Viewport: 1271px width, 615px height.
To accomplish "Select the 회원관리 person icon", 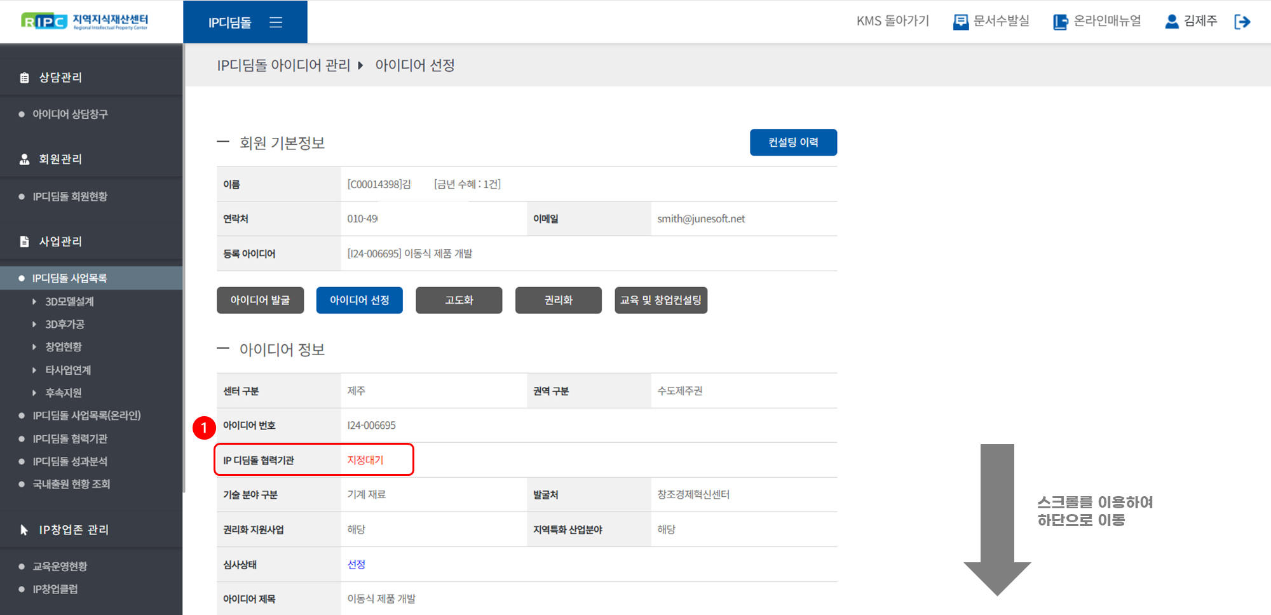I will 25,159.
